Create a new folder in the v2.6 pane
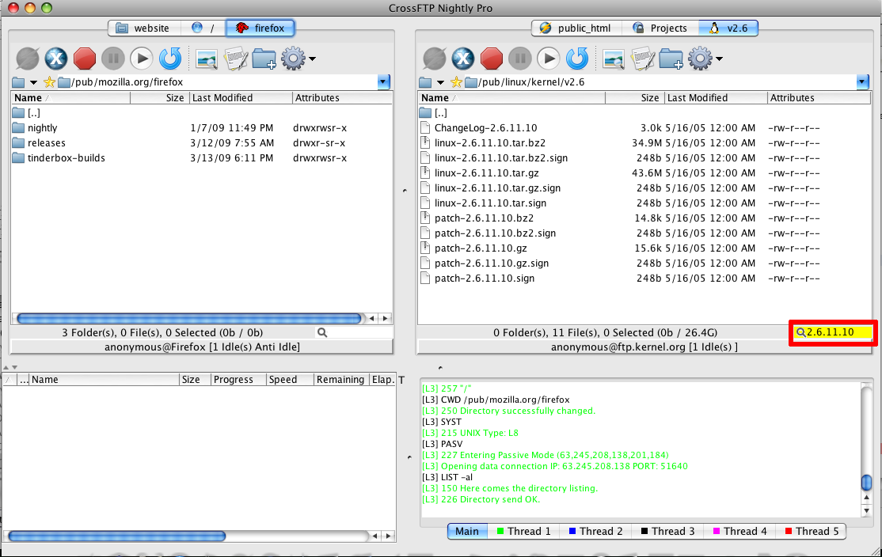The height and width of the screenshot is (557, 882). pyautogui.click(x=671, y=59)
